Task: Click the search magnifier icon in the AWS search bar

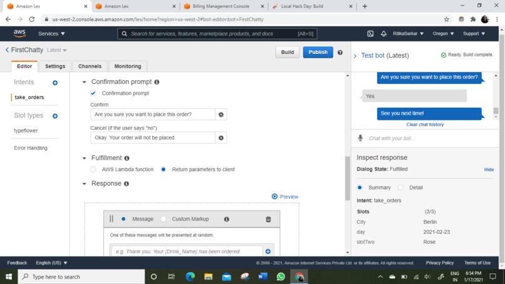Action: click(x=124, y=33)
